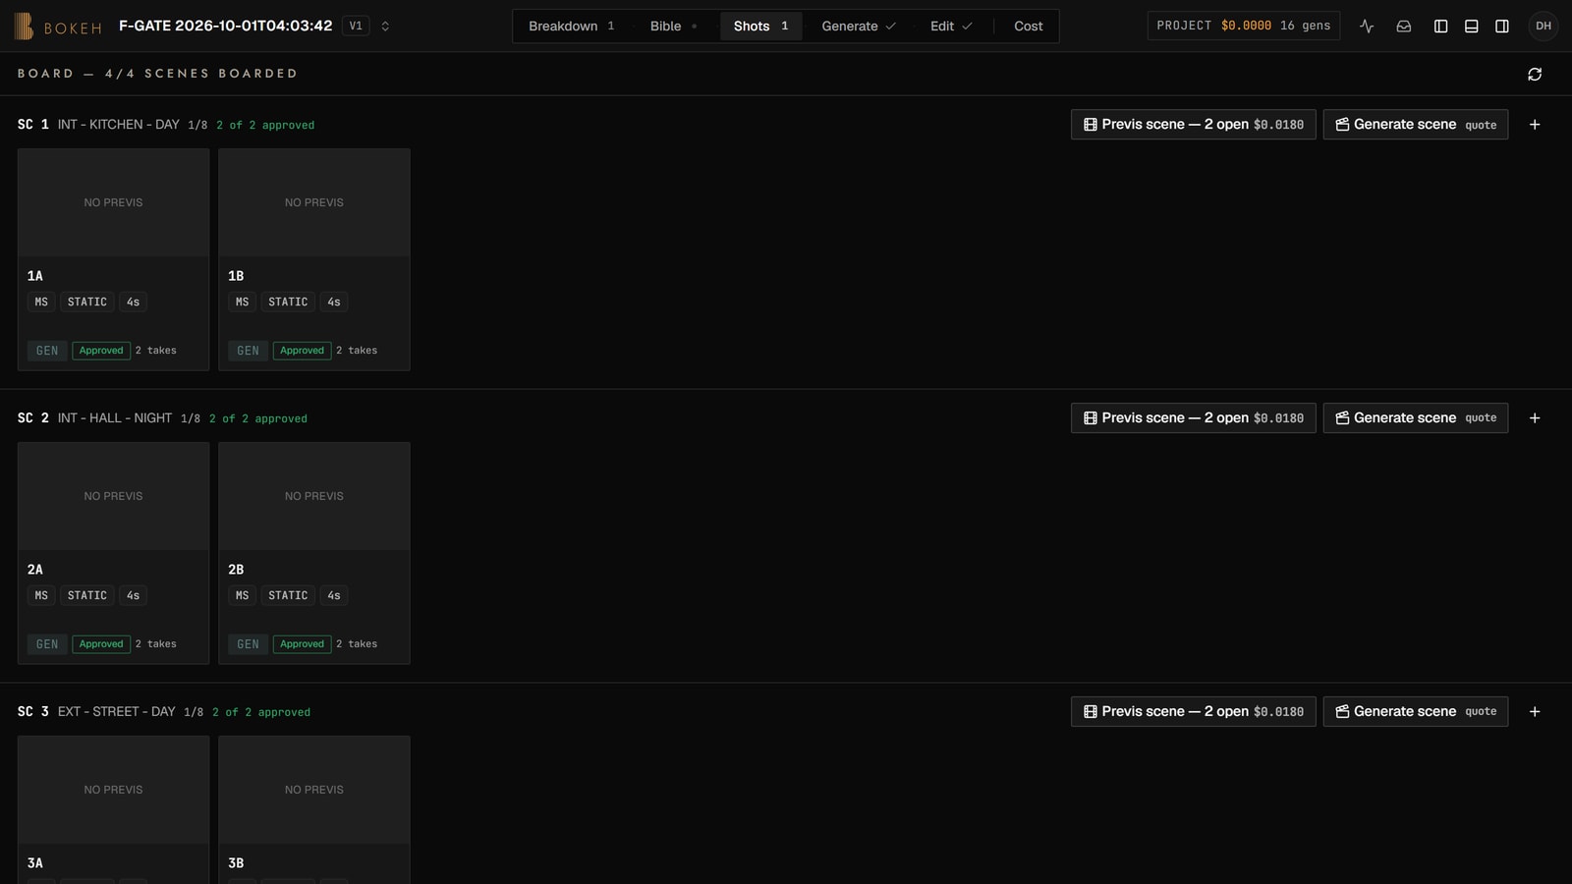
Task: Click the Bokeh logo icon
Action: [24, 27]
